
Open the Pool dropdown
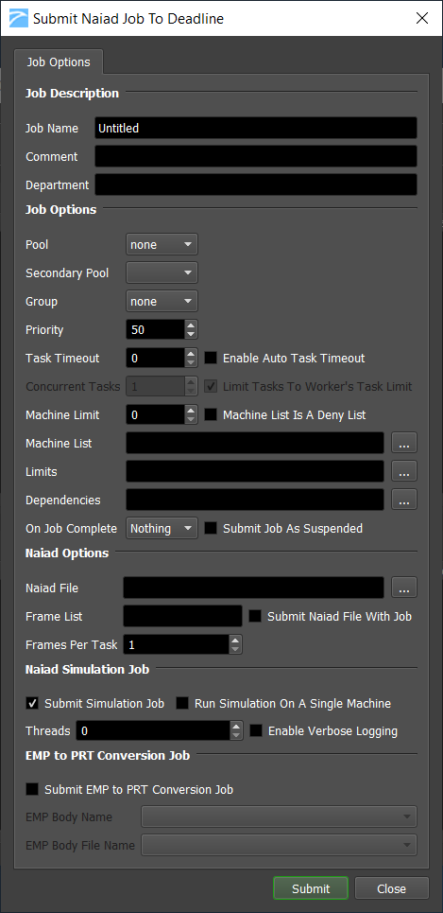tap(162, 244)
